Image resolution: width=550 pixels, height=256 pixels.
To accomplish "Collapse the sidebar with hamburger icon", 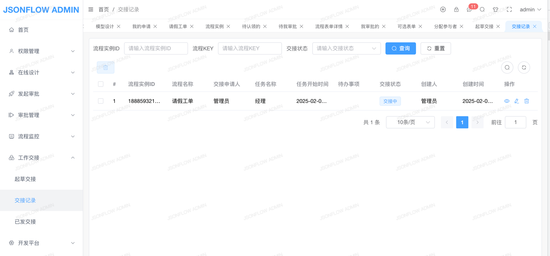I will tap(91, 10).
